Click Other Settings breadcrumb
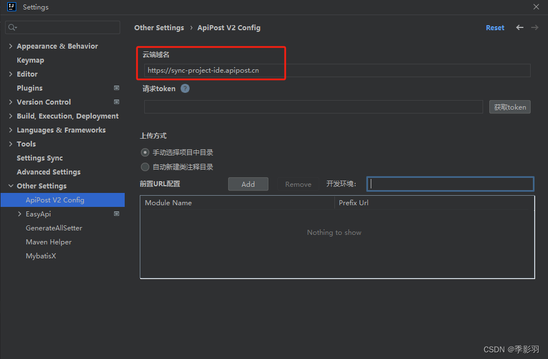The image size is (548, 359). tap(159, 27)
